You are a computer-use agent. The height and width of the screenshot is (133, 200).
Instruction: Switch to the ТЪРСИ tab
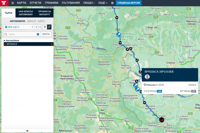(8, 13)
